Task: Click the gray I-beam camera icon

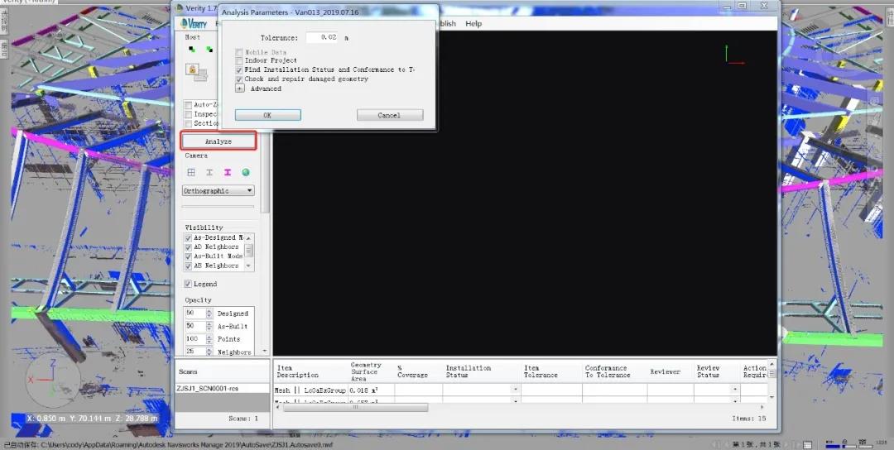Action: (209, 173)
